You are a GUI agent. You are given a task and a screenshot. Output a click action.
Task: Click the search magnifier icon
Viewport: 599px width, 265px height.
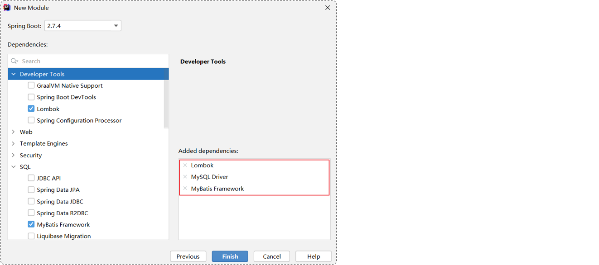[14, 61]
